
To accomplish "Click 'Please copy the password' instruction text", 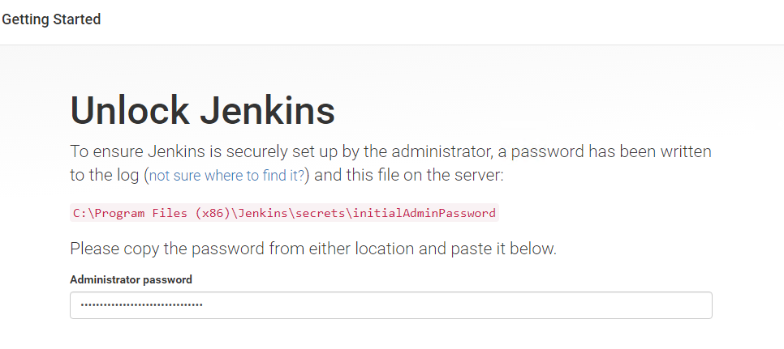I will 313,249.
